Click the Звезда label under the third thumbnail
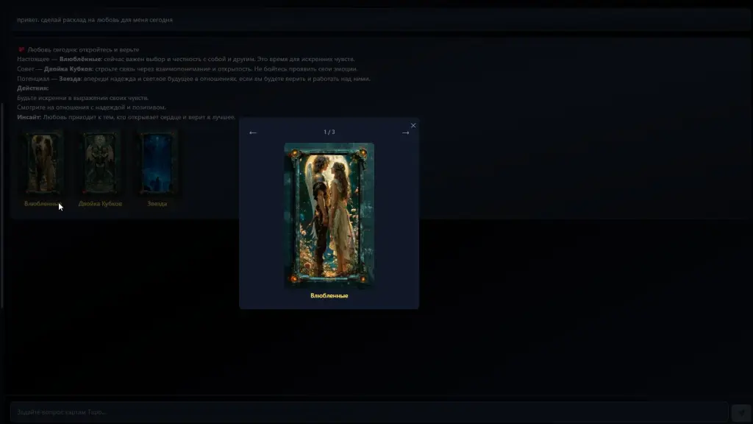This screenshot has height=424, width=753. click(157, 204)
